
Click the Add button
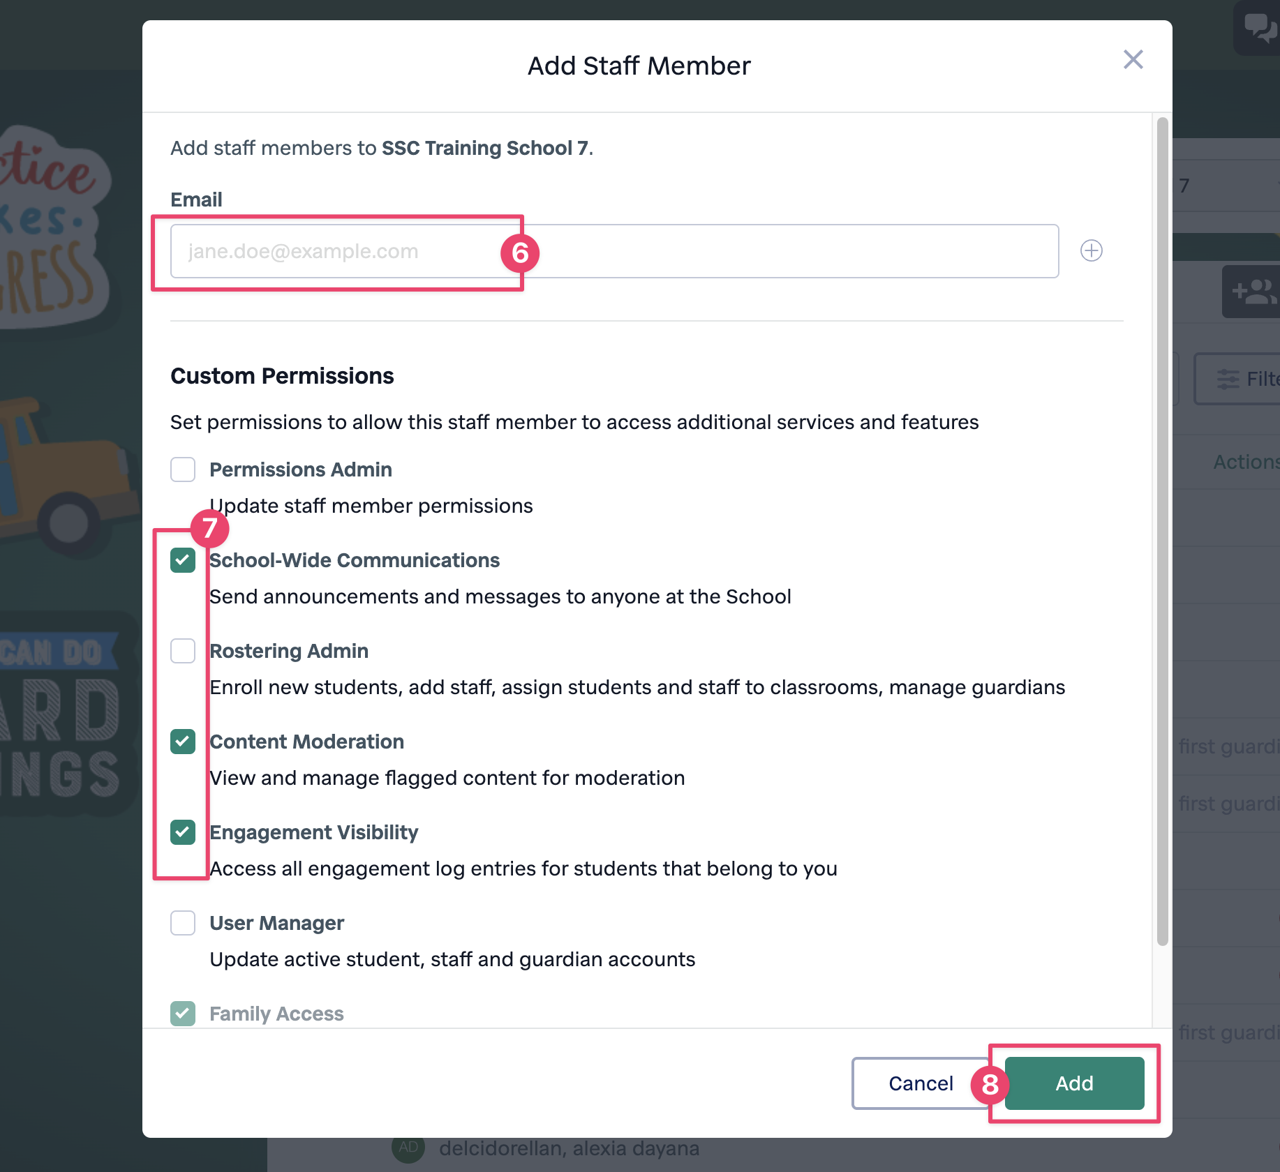1074,1083
